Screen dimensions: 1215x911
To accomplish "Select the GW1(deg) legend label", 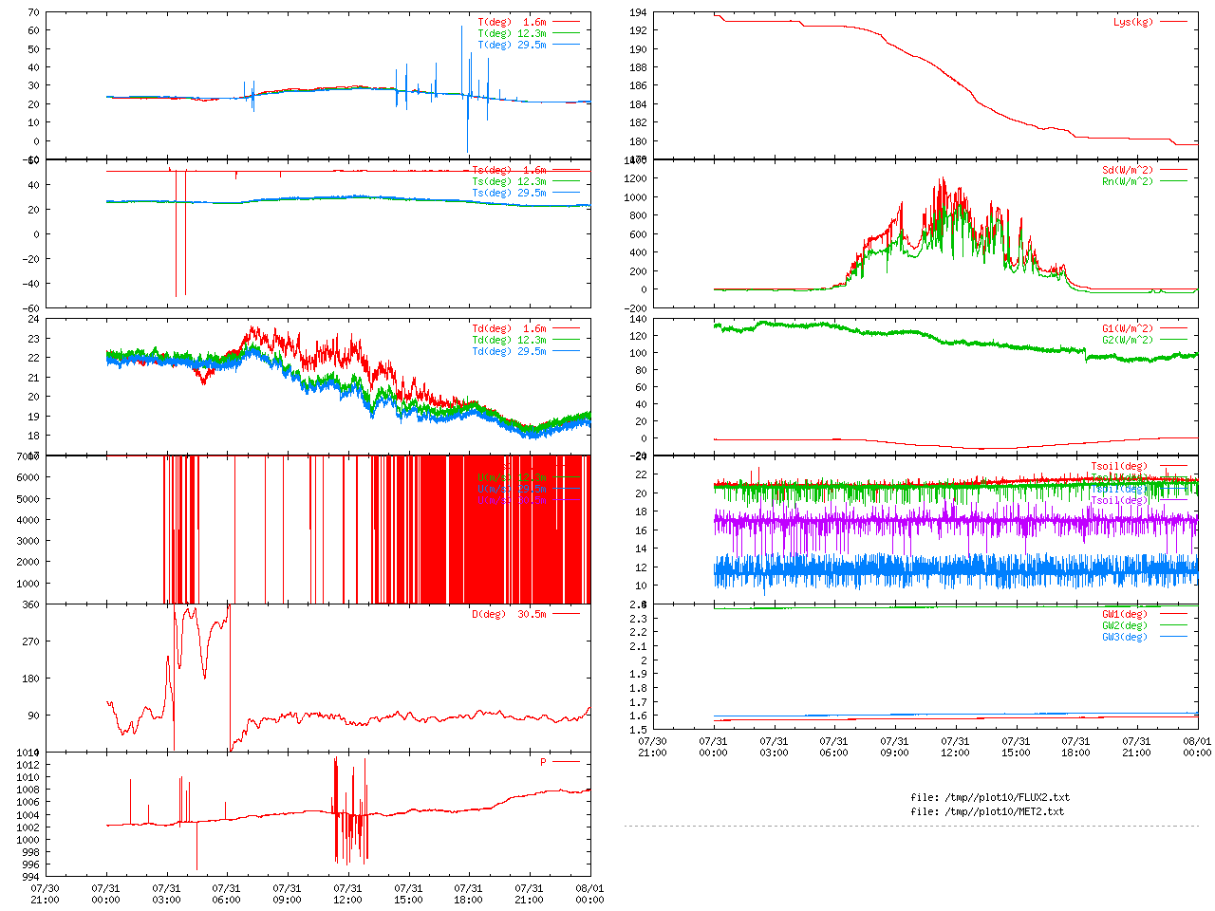I will [1125, 614].
